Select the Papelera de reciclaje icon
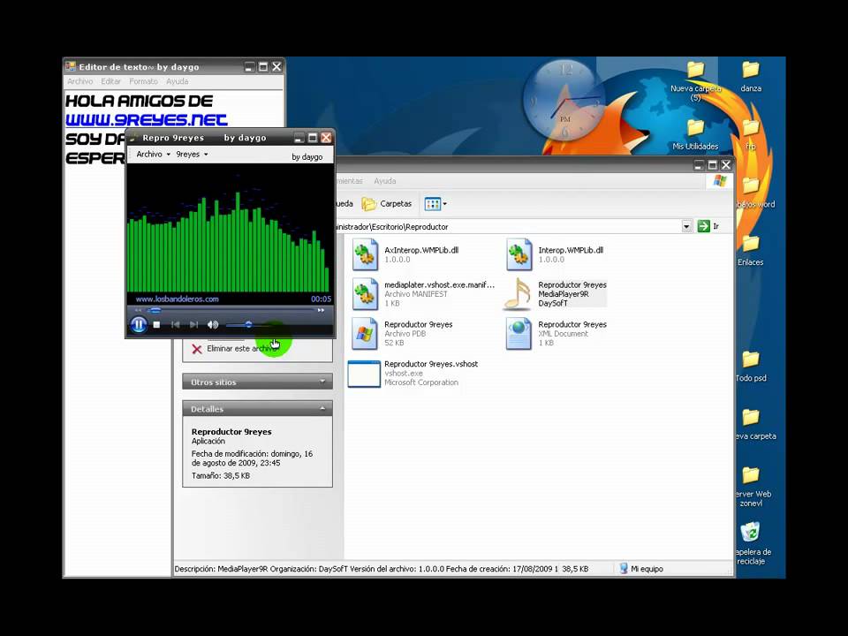 751,543
